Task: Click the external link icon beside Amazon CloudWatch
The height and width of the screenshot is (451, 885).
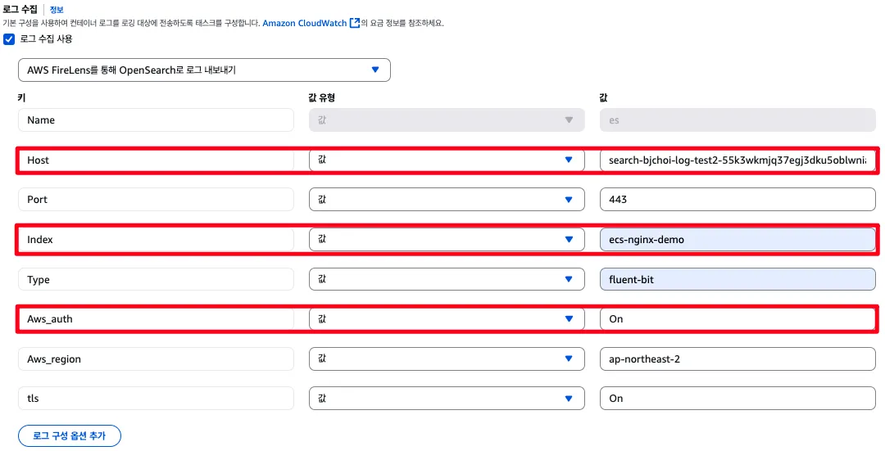Action: pos(355,23)
